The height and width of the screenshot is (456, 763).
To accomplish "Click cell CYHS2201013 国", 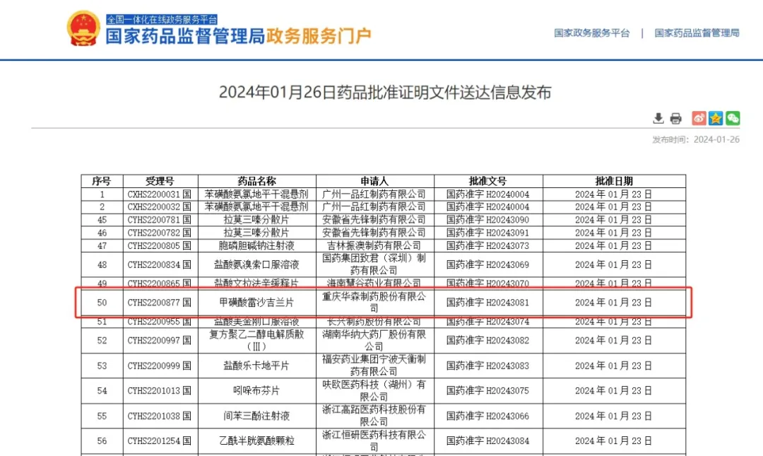I will (160, 391).
